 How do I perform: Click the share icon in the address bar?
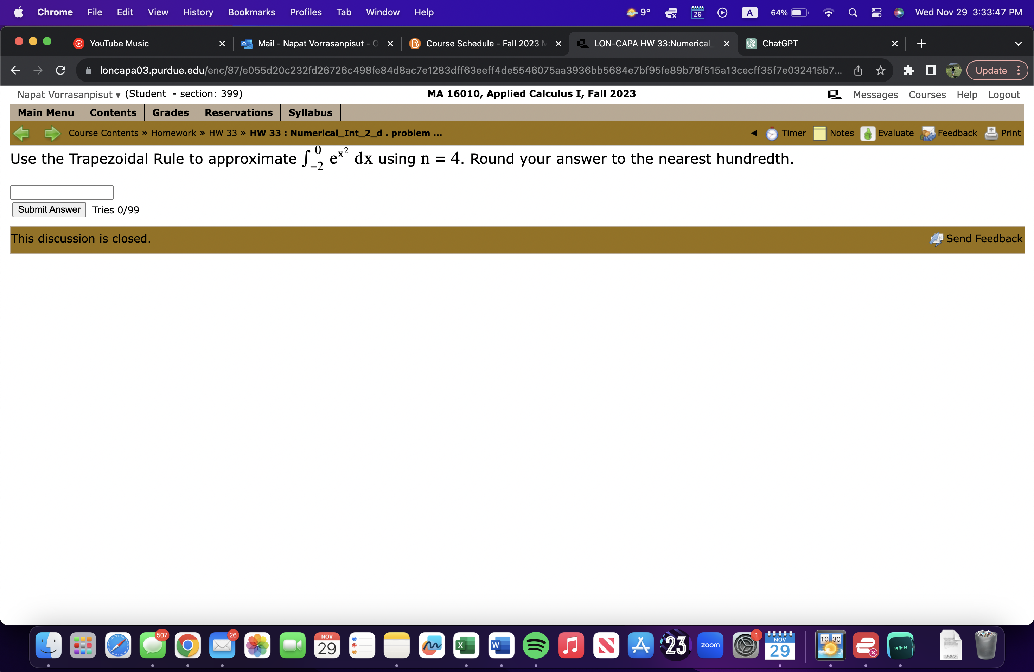coord(858,70)
